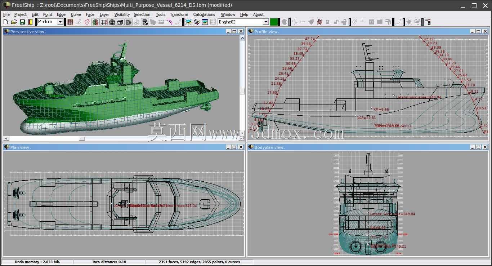Maximize the Profile view window
Screen dimensions: 492x266
tap(479, 31)
